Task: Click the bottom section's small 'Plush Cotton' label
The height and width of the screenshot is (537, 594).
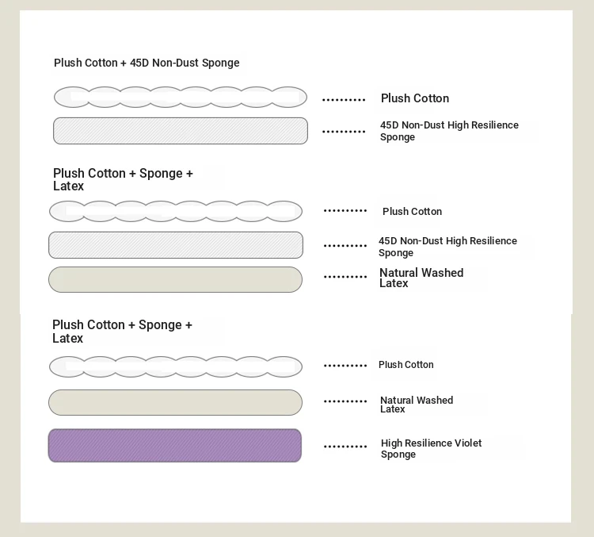Action: (406, 365)
